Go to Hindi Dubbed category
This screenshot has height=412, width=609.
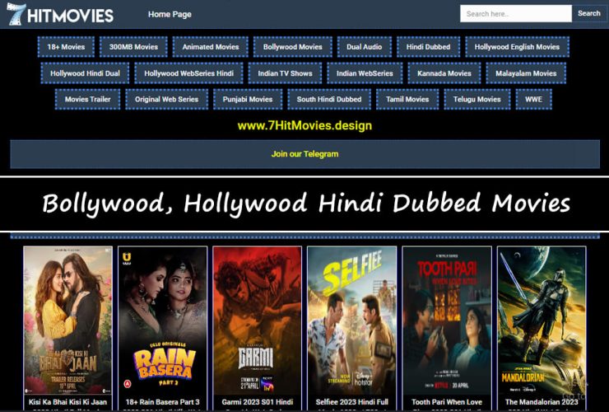429,47
